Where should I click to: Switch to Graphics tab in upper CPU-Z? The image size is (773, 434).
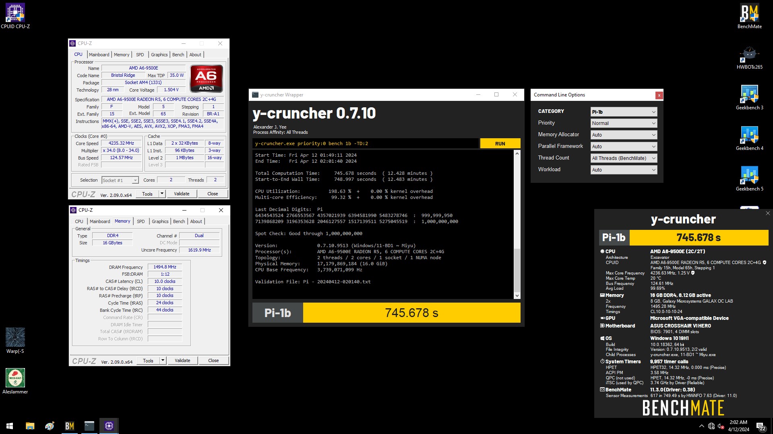159,55
